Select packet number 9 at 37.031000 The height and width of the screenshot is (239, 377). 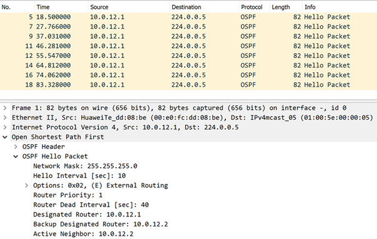coord(188,36)
